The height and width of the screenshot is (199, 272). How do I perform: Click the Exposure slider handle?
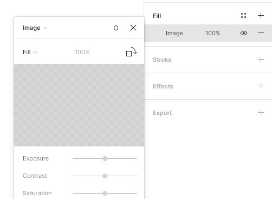pos(105,158)
